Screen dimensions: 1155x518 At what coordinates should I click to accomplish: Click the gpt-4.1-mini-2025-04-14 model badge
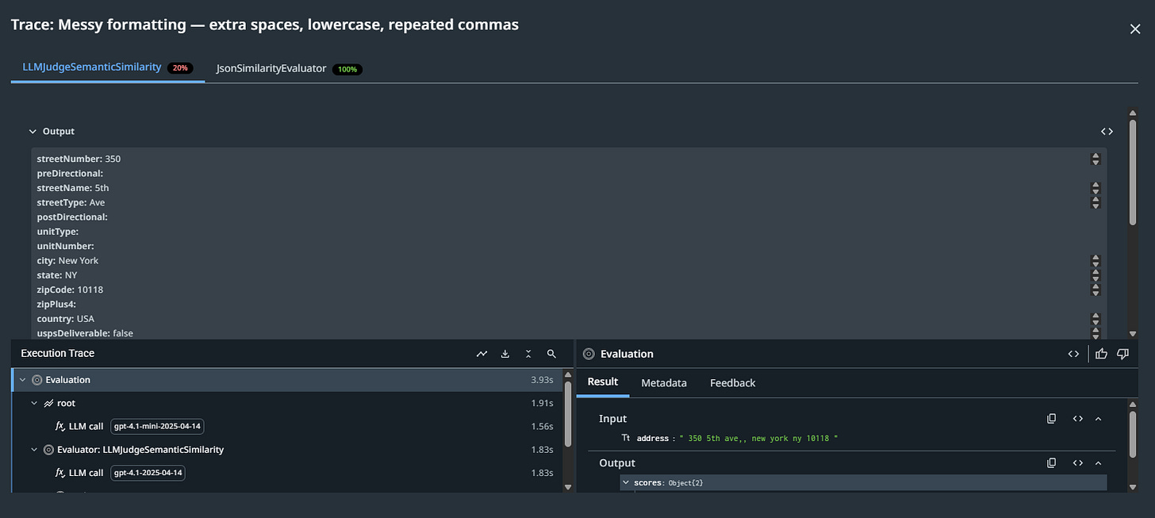pos(158,426)
